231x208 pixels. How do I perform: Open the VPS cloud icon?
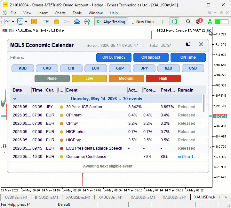pyautogui.click(x=77, y=22)
